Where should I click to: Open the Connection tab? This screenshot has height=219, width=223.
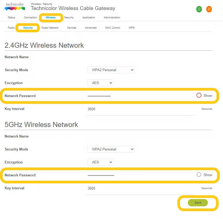pos(30,18)
